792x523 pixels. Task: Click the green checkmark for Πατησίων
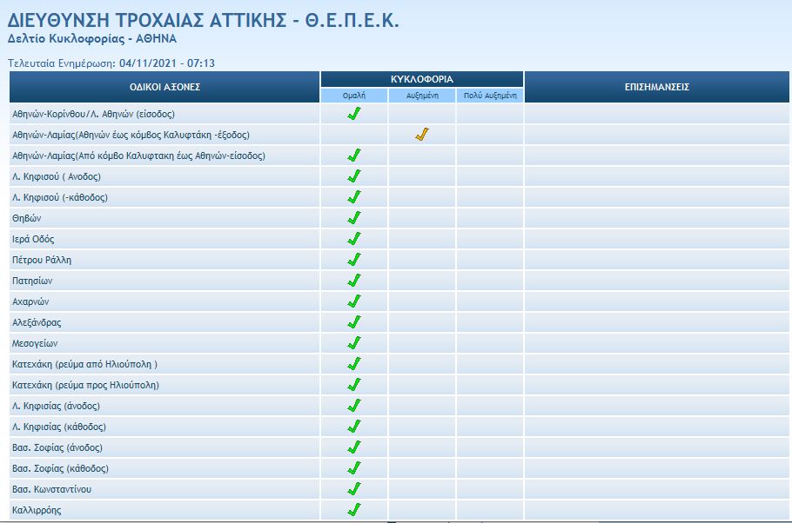click(353, 281)
